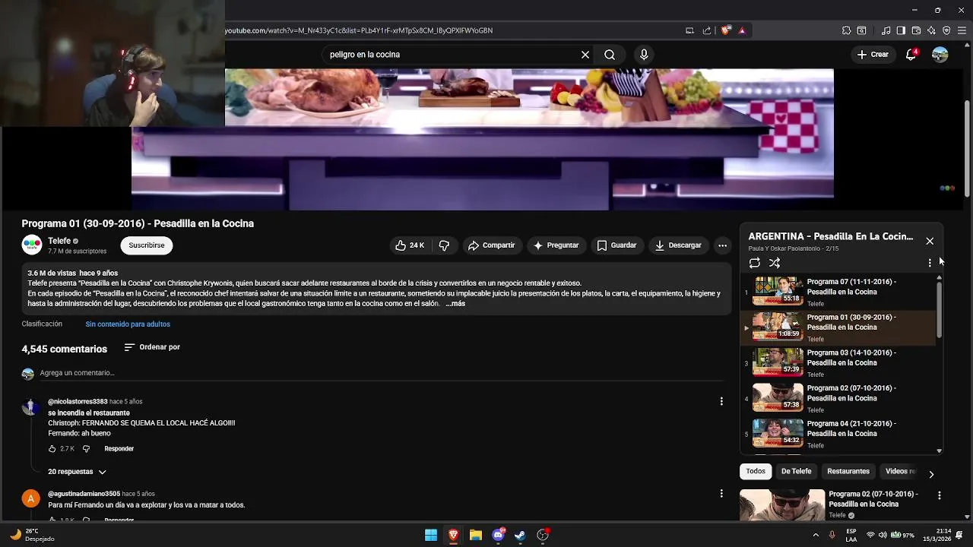Screen dimensions: 973x547
Task: Clear the YouTube search box text
Action: click(585, 55)
